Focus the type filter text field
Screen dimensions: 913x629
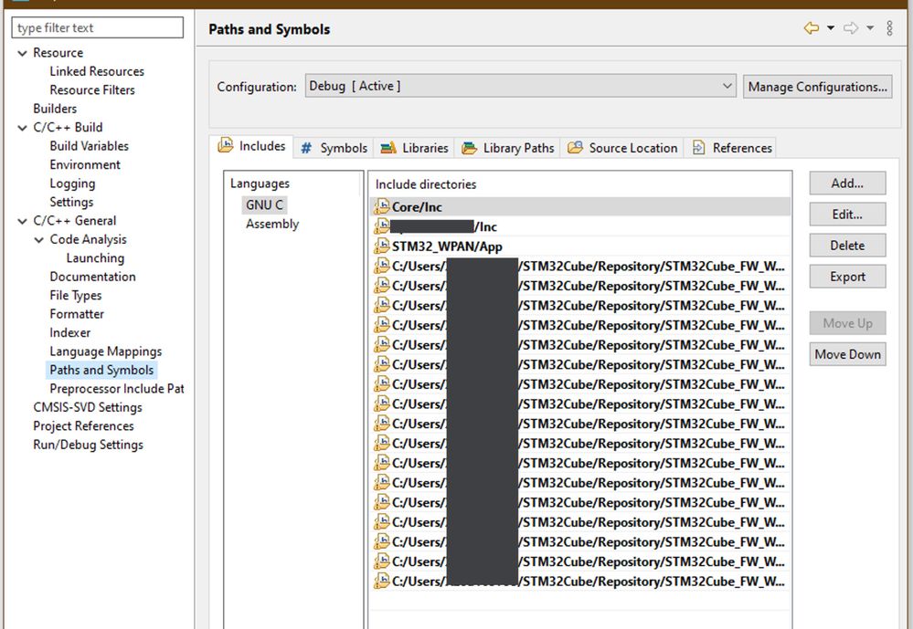(97, 27)
